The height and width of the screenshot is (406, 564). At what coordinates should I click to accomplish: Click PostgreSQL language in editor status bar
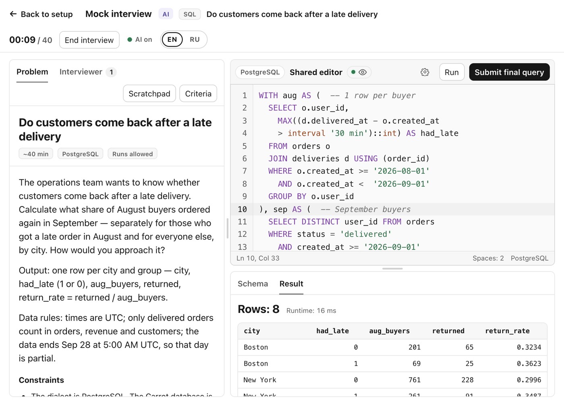point(529,258)
